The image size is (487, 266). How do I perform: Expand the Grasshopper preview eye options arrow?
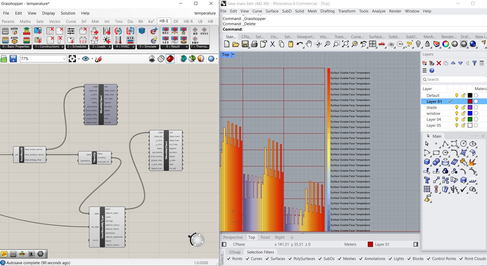(92, 59)
